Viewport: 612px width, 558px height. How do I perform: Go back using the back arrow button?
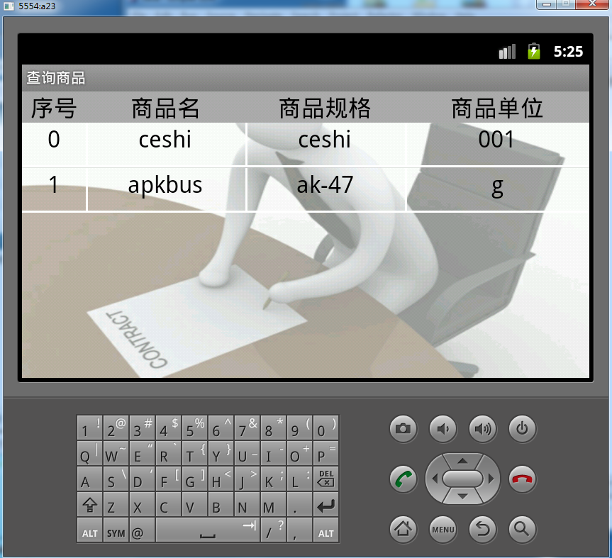coord(483,529)
